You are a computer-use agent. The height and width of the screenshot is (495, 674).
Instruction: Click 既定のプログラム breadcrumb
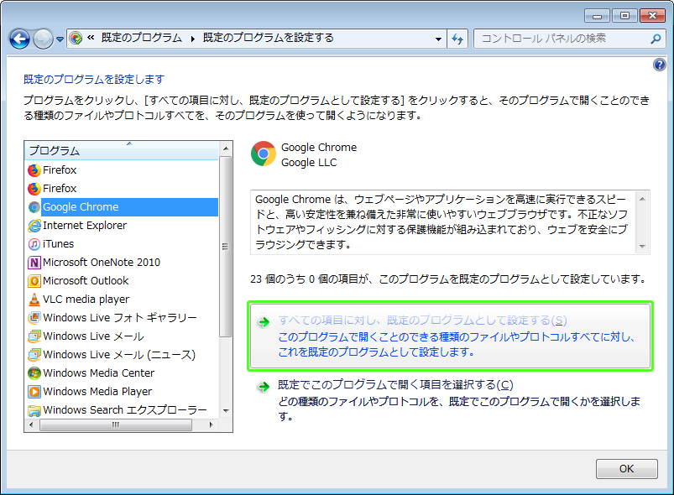[x=142, y=38]
